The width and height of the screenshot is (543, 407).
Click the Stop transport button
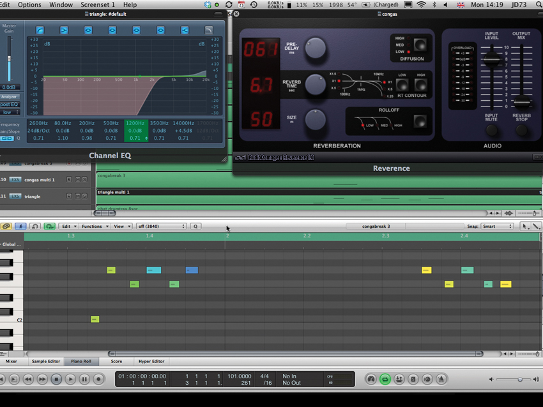pyautogui.click(x=56, y=380)
